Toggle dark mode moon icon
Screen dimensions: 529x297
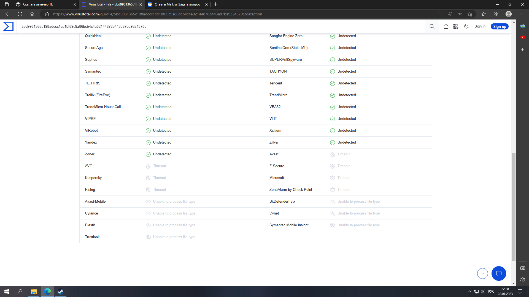pos(466,26)
